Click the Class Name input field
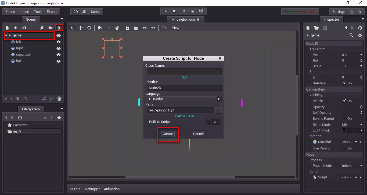The image size is (367, 195). pyautogui.click(x=184, y=72)
